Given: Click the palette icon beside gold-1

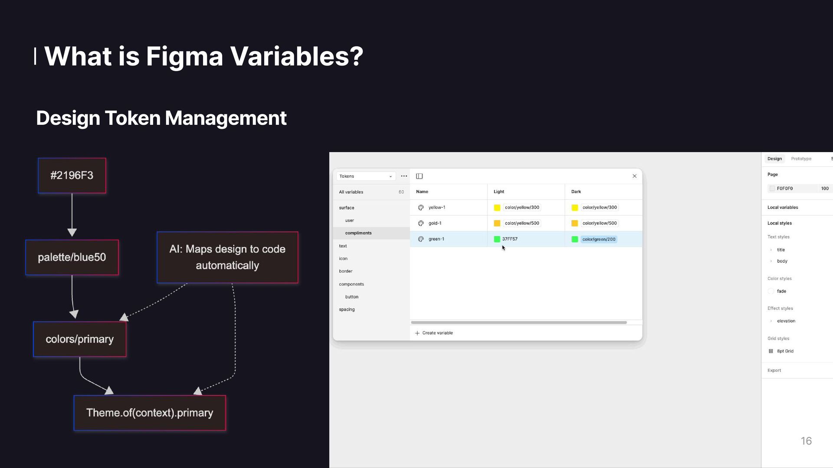Looking at the screenshot, I should tap(421, 223).
